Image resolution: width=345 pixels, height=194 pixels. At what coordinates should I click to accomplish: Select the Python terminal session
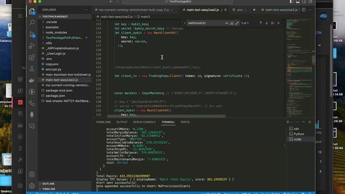300,134
